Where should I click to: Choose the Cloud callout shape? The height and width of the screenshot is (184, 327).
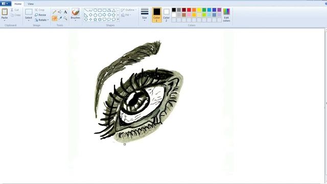click(113, 19)
